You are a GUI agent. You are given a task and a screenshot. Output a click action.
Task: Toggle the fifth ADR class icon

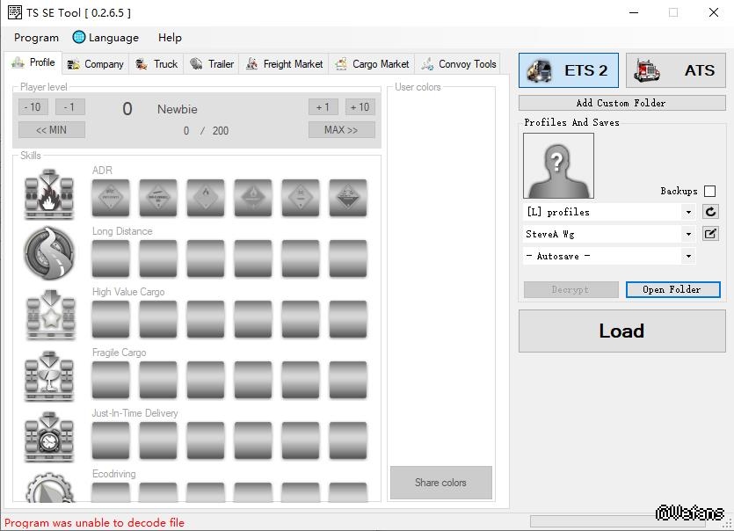pos(301,198)
